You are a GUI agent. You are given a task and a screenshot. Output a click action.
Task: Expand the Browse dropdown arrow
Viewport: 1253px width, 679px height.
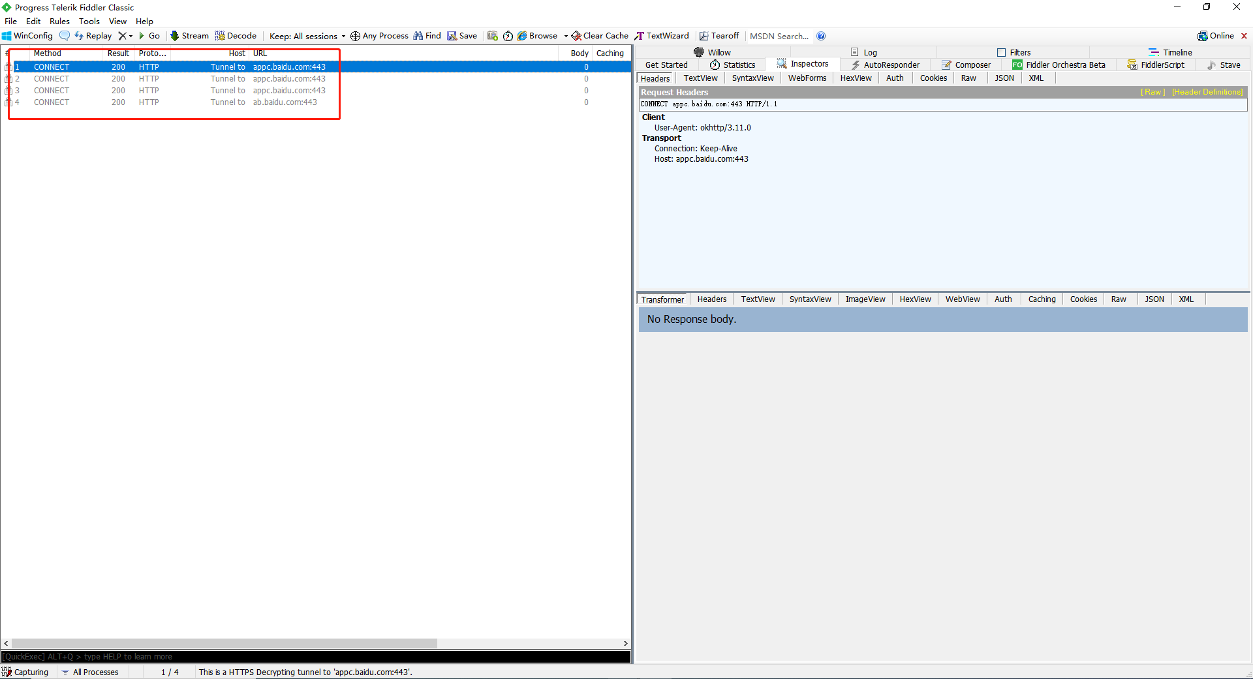(566, 36)
